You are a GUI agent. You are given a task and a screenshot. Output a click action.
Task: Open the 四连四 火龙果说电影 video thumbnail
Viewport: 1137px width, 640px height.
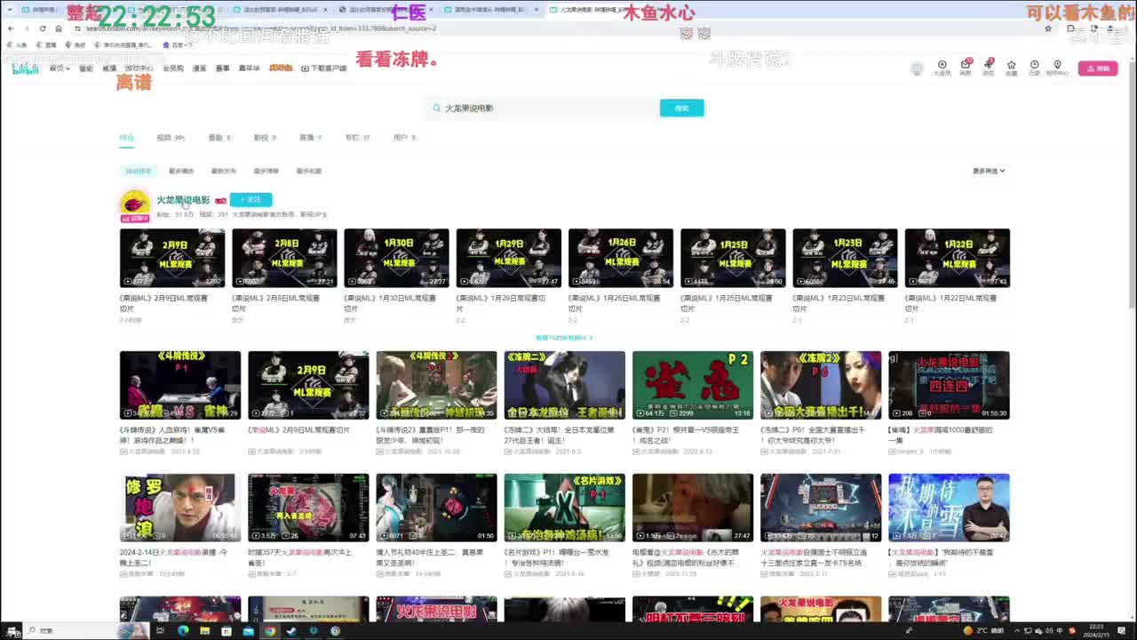tap(949, 384)
